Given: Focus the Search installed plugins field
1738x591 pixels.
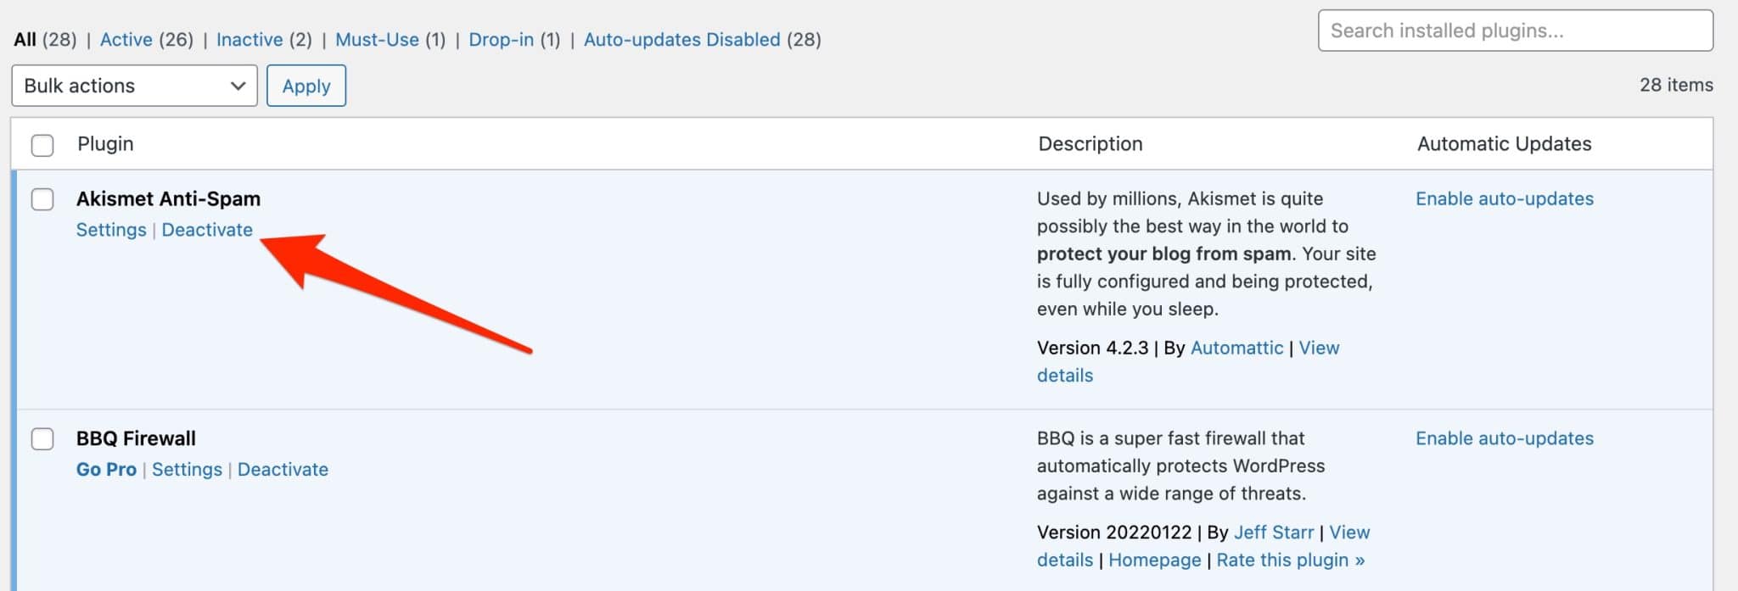Looking at the screenshot, I should (x=1515, y=31).
